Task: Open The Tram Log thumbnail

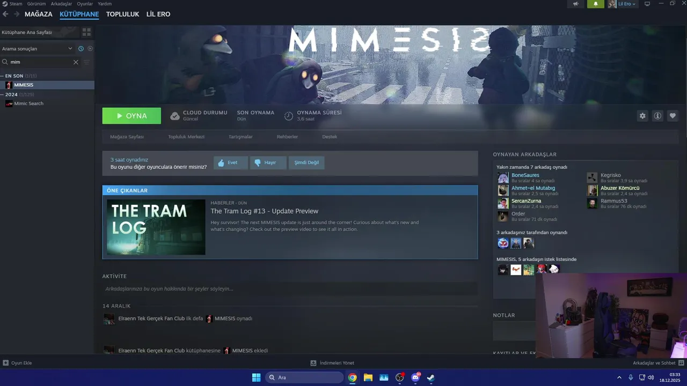Action: 156,227
